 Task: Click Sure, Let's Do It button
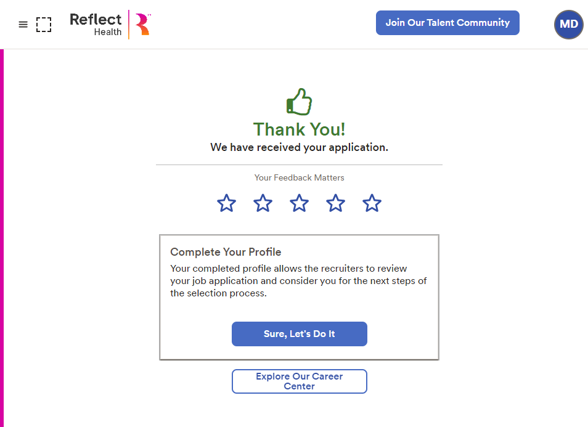click(300, 334)
